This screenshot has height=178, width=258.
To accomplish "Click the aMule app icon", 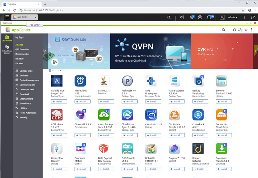I will coord(104,81).
